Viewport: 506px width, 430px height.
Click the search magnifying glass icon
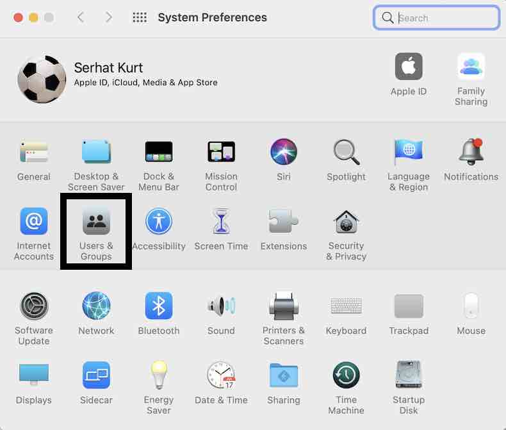pos(388,18)
